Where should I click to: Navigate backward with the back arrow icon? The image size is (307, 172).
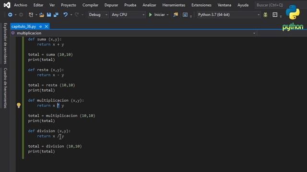click(x=10, y=15)
